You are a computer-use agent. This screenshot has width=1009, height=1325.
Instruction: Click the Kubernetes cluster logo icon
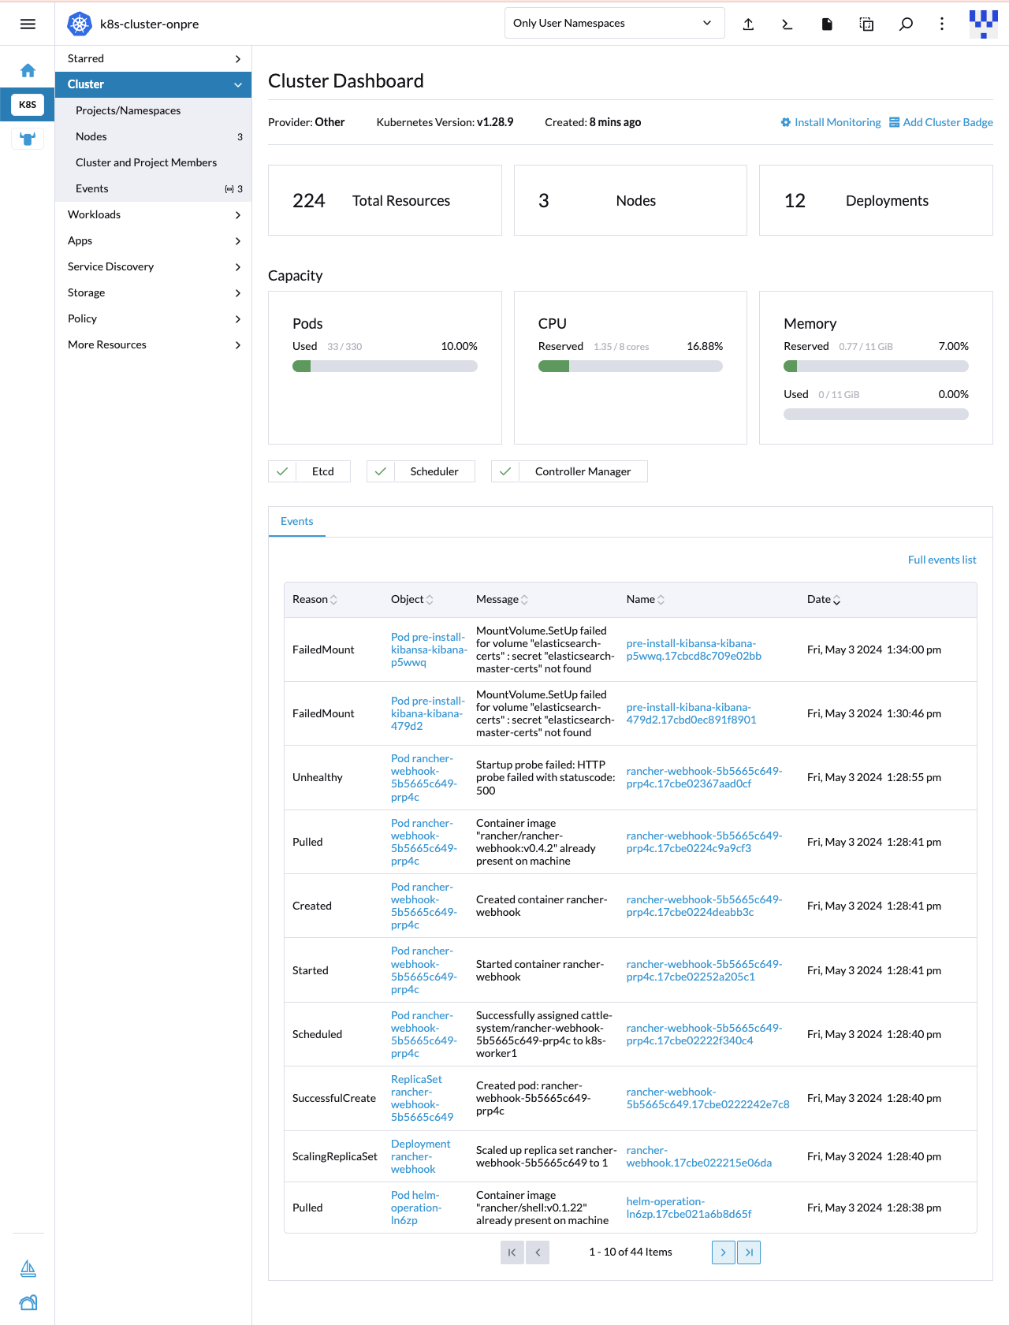(80, 24)
